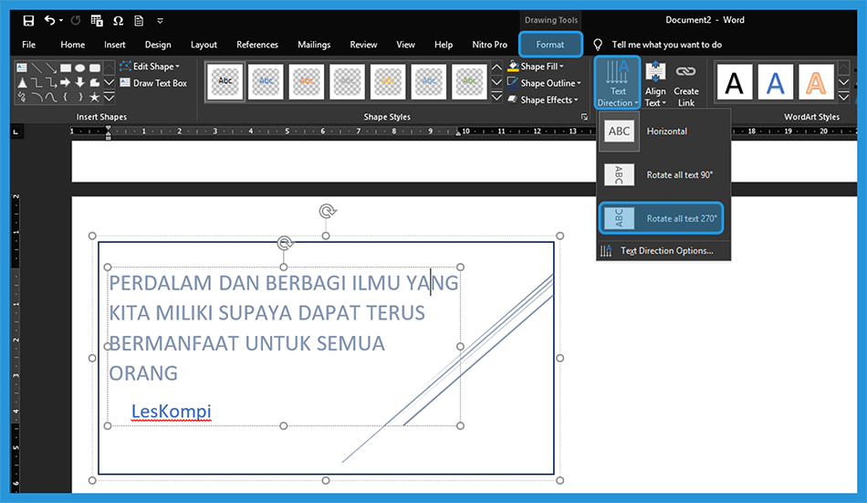Select the oval shape

pos(80,68)
